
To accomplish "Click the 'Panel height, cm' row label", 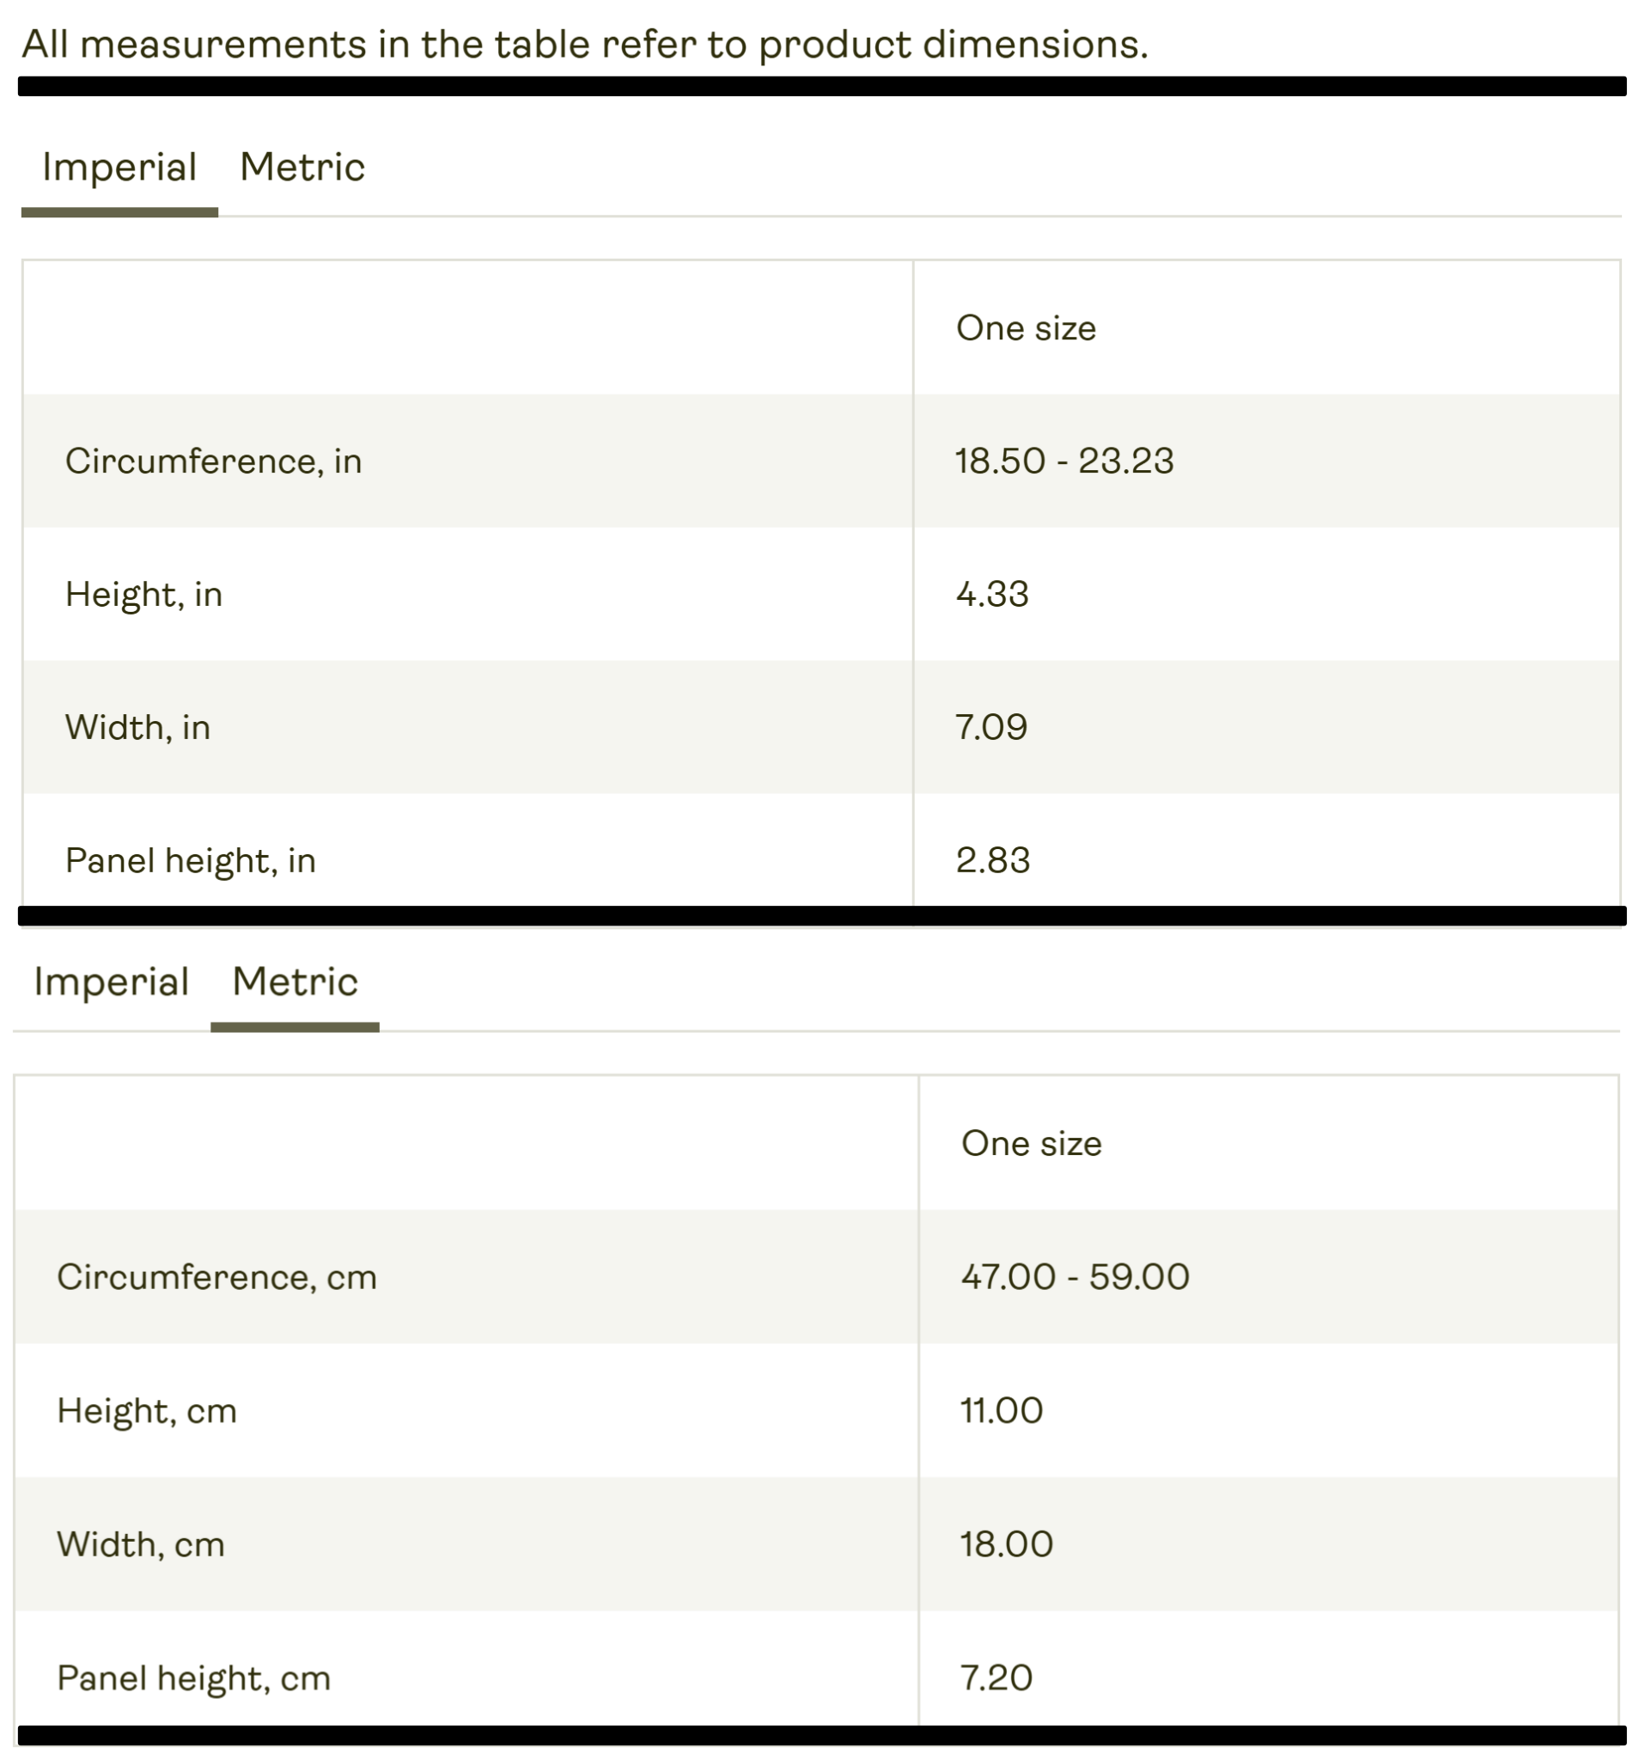I will (x=194, y=1677).
